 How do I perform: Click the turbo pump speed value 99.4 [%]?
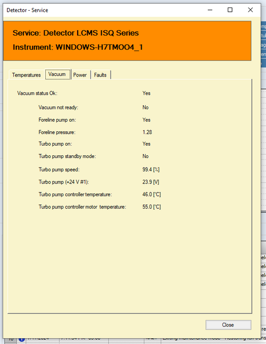(151, 170)
